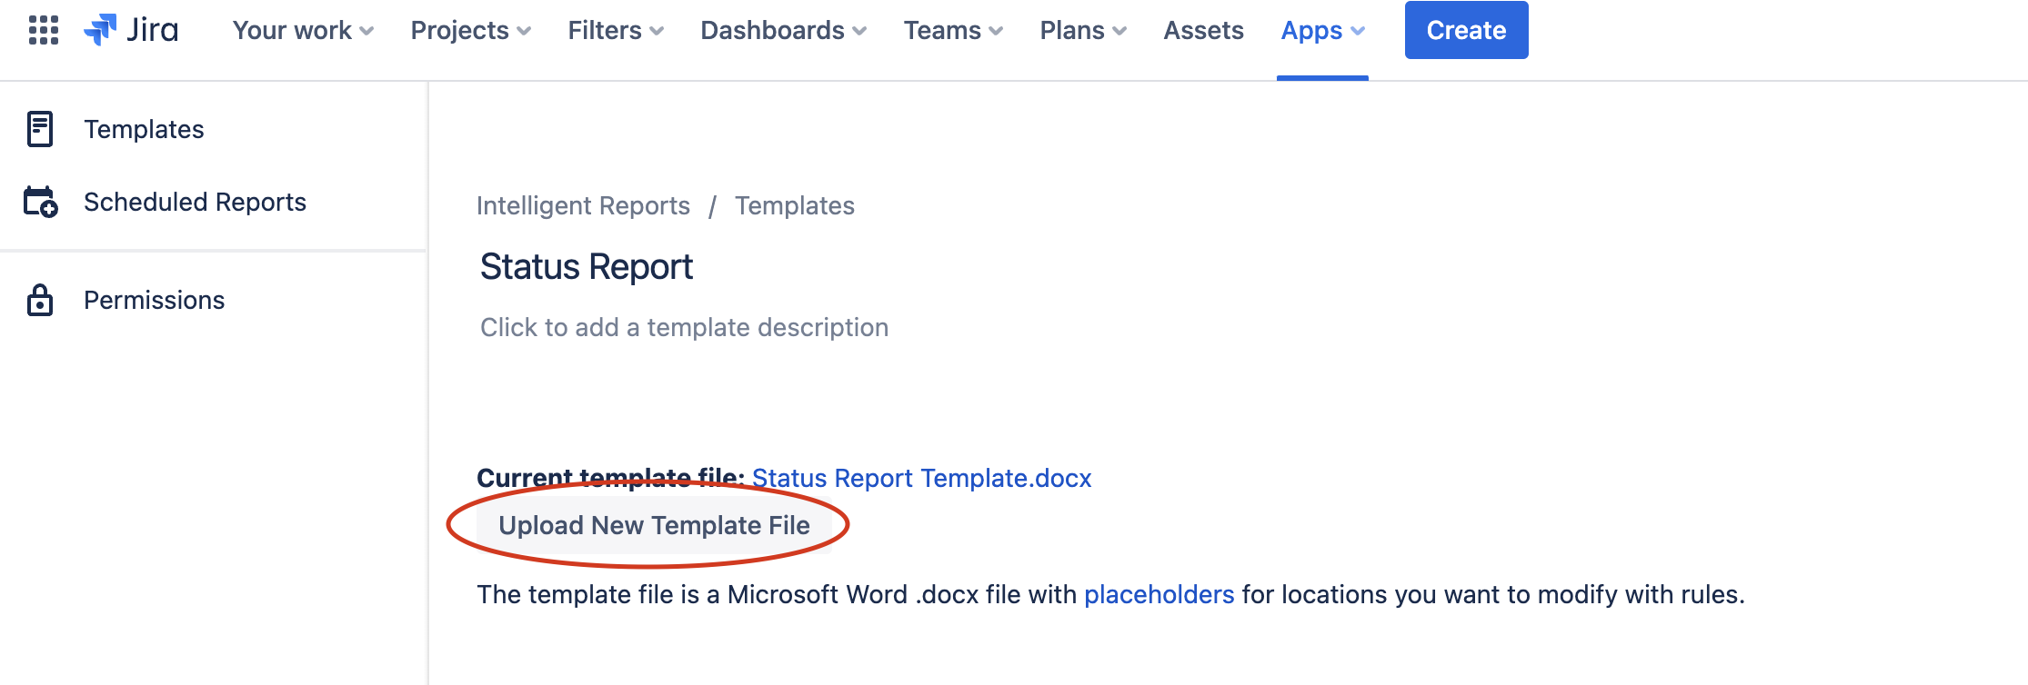Open Status Report Template.docx link
This screenshot has width=2028, height=685.
point(920,478)
